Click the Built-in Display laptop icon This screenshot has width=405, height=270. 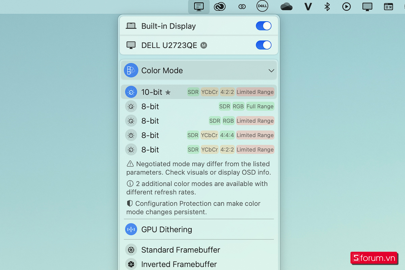pyautogui.click(x=131, y=26)
